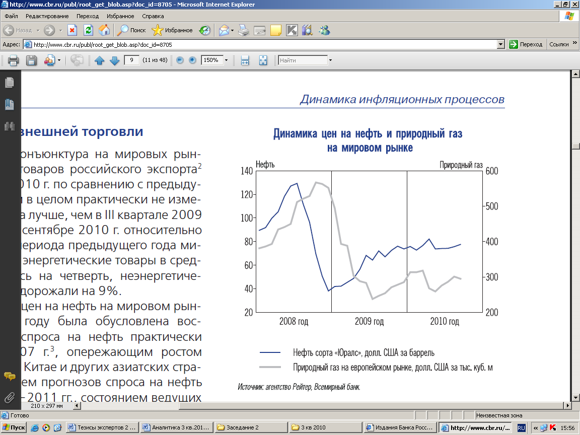Viewport: 580px width, 435px height.
Task: Fit whole PDF page icon
Action: 263,60
